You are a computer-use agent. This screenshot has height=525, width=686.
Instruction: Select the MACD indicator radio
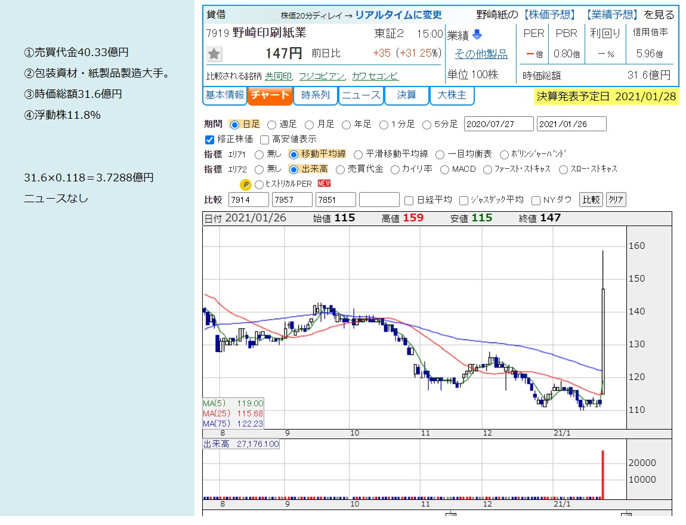(x=444, y=169)
